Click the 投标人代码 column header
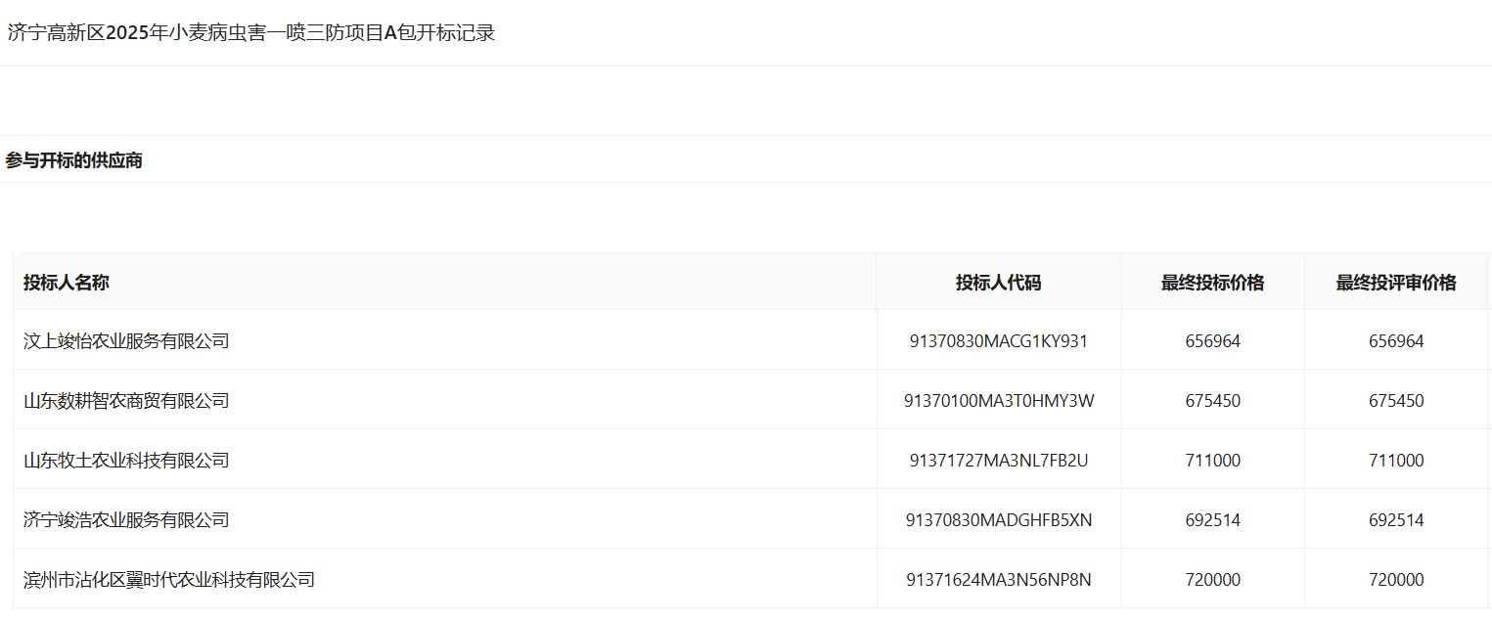The width and height of the screenshot is (1492, 621). point(999,283)
